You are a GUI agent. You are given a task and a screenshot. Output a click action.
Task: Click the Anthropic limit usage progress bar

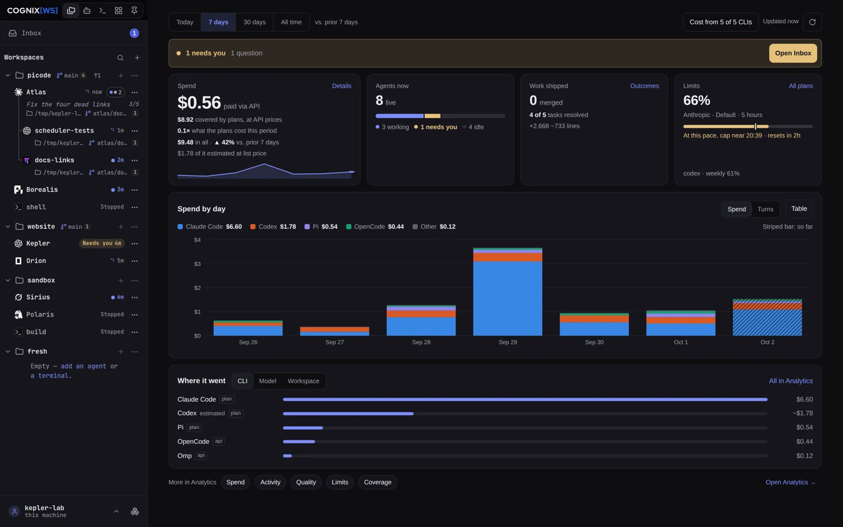[748, 126]
